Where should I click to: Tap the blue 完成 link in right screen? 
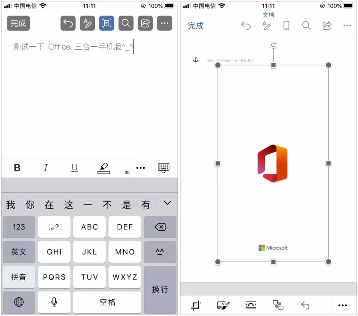click(196, 26)
